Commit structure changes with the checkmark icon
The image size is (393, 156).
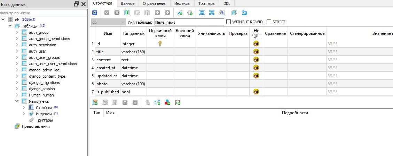tap(107, 12)
